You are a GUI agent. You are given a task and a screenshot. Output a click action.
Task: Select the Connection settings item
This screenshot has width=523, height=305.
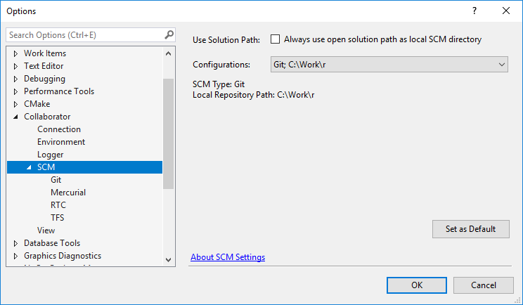pos(59,129)
